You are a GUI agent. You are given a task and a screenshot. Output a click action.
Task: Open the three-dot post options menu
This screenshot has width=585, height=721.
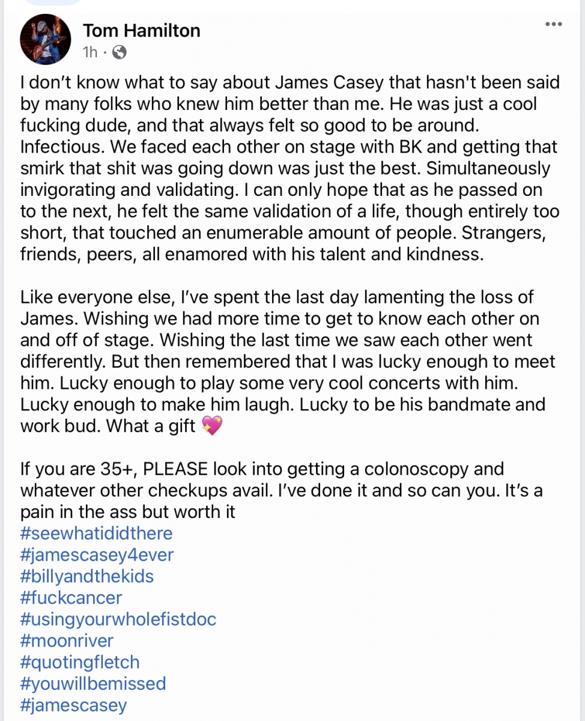coord(553,24)
